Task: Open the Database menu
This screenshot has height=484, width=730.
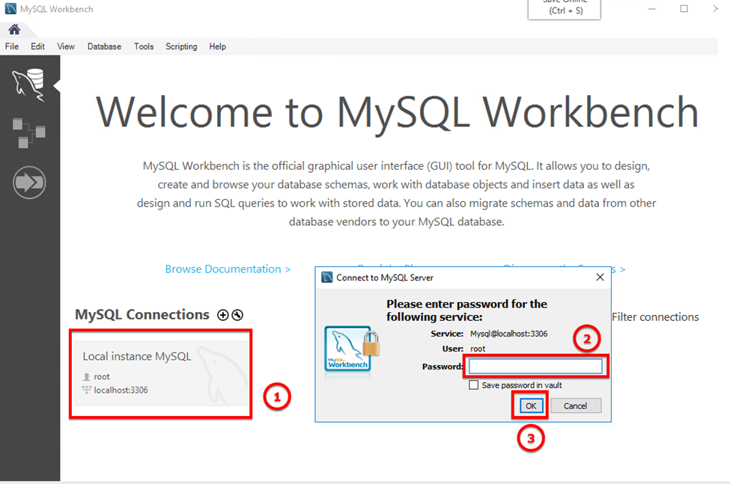Action: [104, 46]
